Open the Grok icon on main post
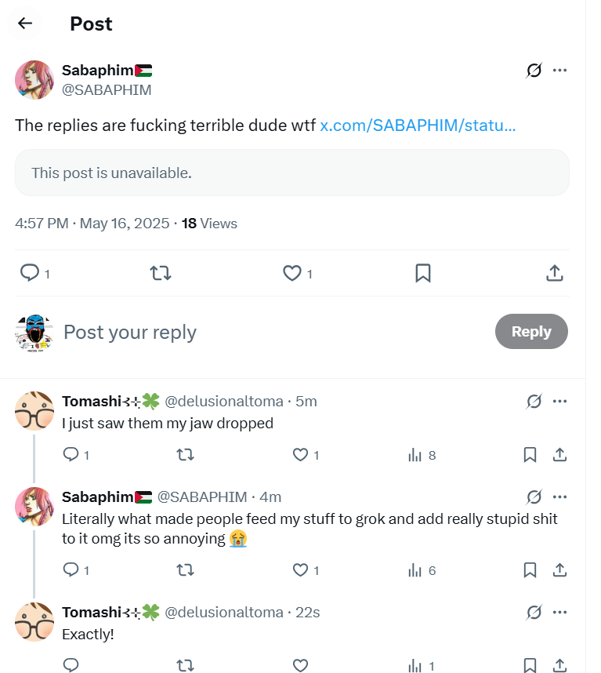 534,71
